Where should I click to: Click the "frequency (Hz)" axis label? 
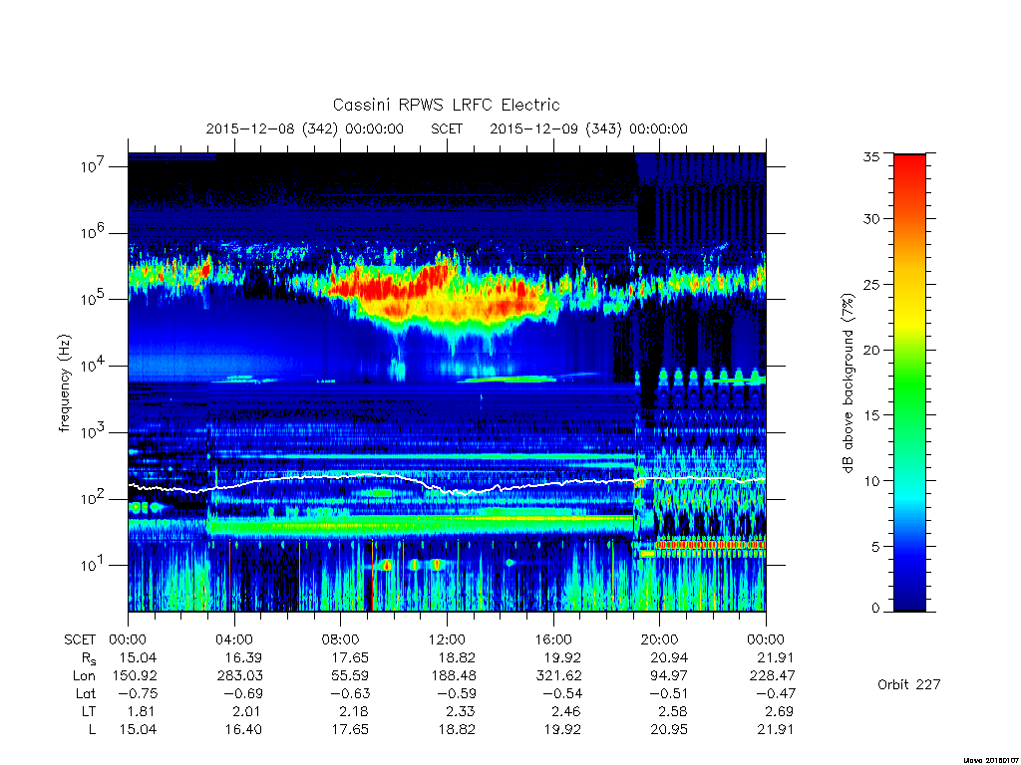coord(64,383)
